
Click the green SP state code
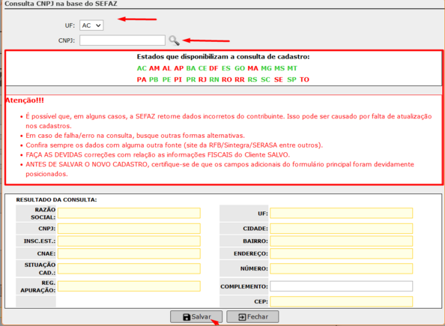pyautogui.click(x=291, y=79)
